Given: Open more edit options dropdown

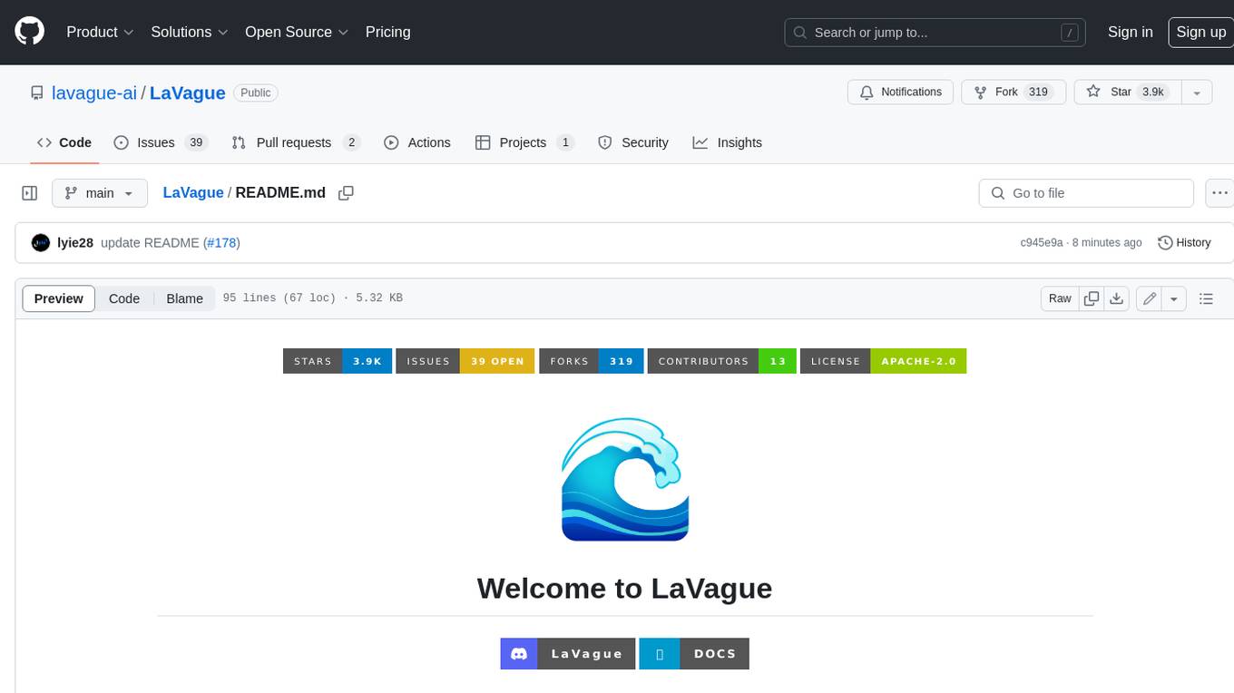Looking at the screenshot, I should 1174,298.
